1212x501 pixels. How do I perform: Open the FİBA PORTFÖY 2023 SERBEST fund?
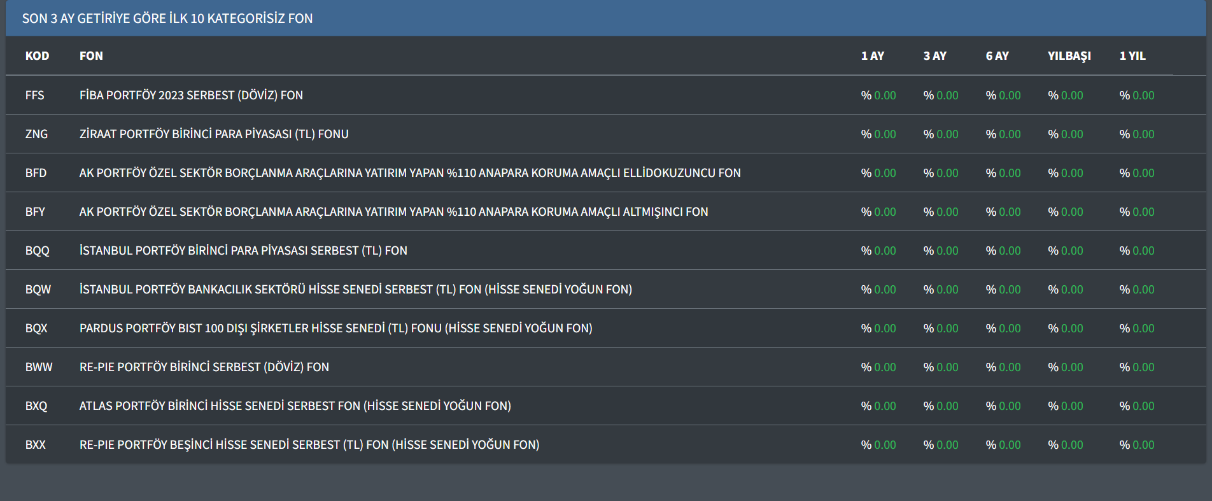click(x=191, y=95)
